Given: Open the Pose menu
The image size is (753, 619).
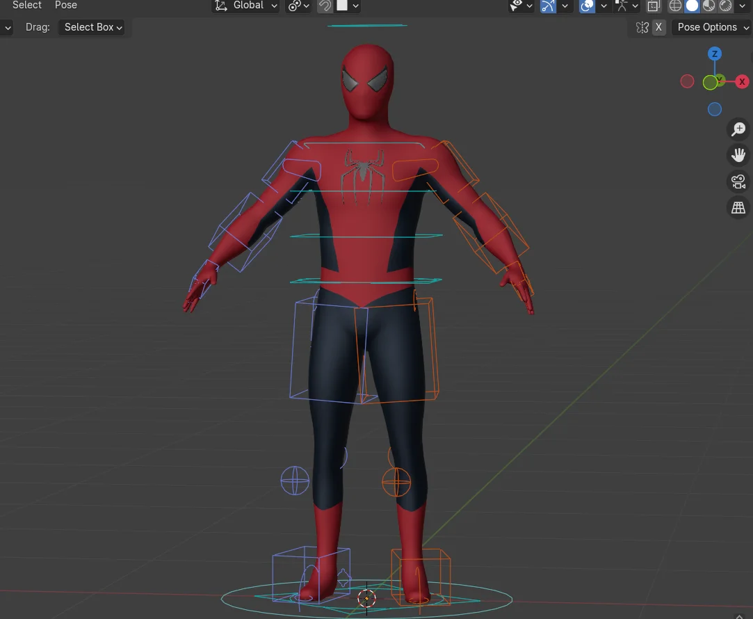Looking at the screenshot, I should [65, 6].
